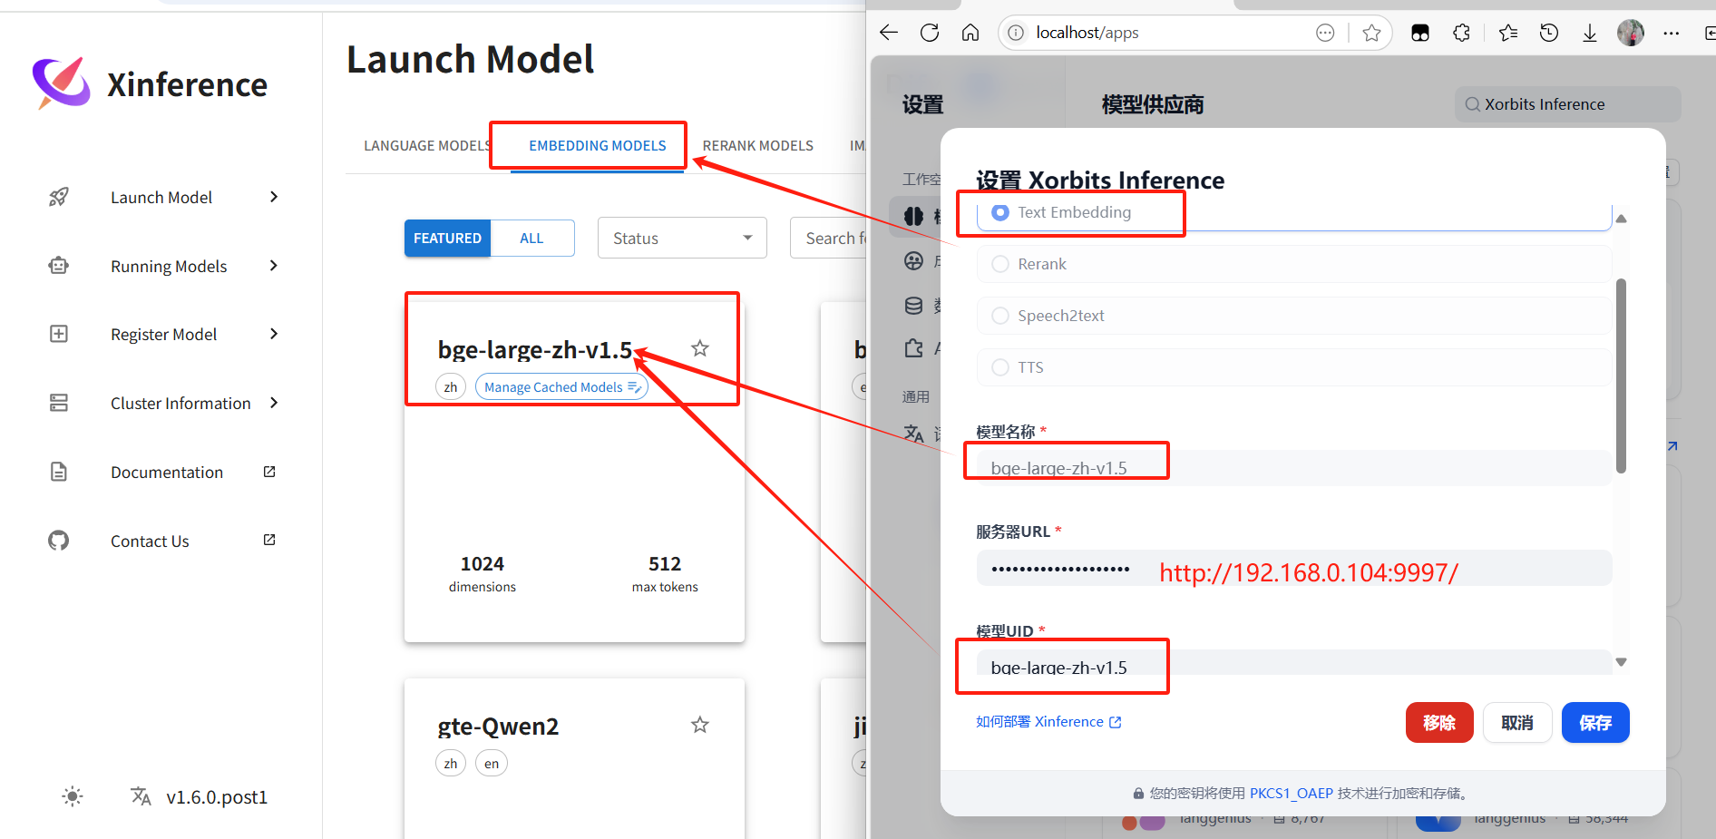Click the blue 保存 save button
The image size is (1716, 839).
1595,722
